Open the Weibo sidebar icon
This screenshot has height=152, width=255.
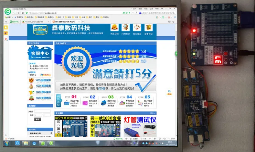click(x=6, y=33)
